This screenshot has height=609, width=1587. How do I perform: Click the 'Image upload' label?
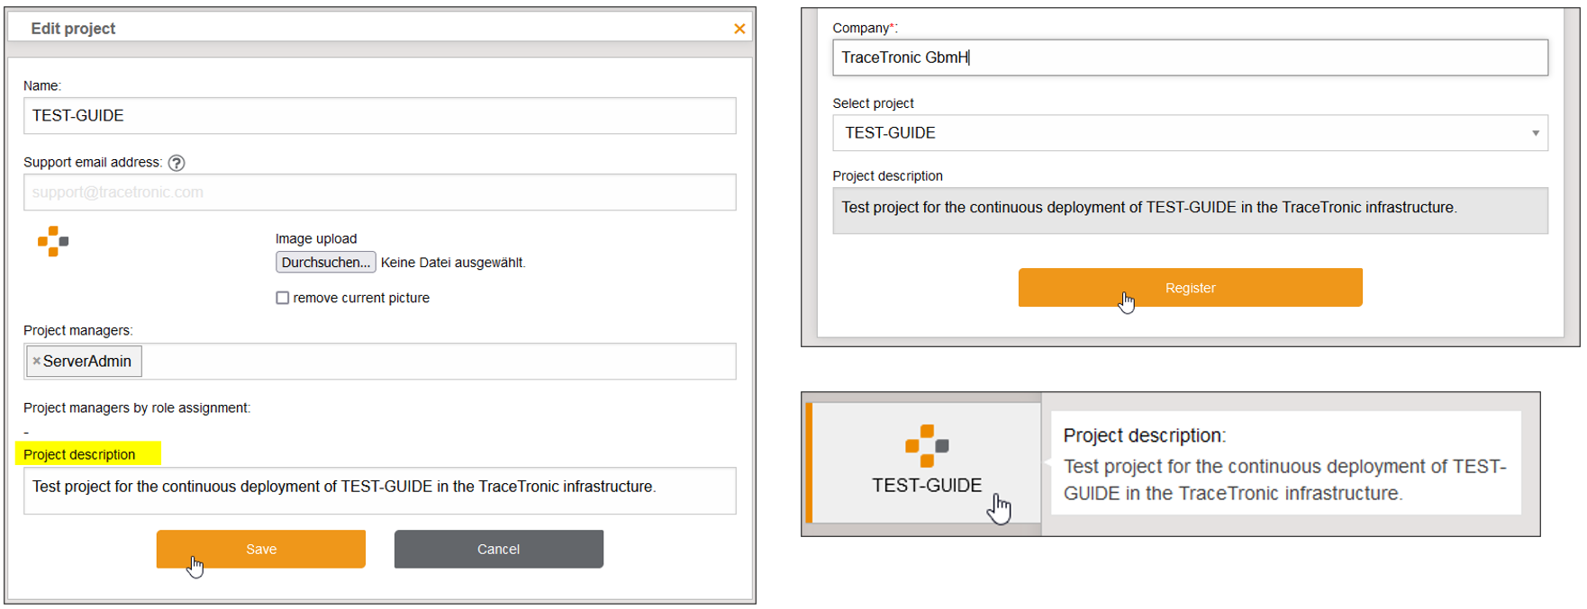click(x=316, y=238)
